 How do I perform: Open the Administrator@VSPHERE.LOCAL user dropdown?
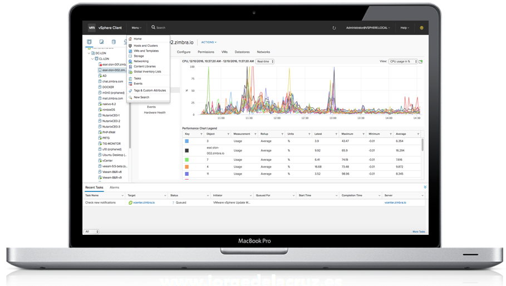[368, 28]
